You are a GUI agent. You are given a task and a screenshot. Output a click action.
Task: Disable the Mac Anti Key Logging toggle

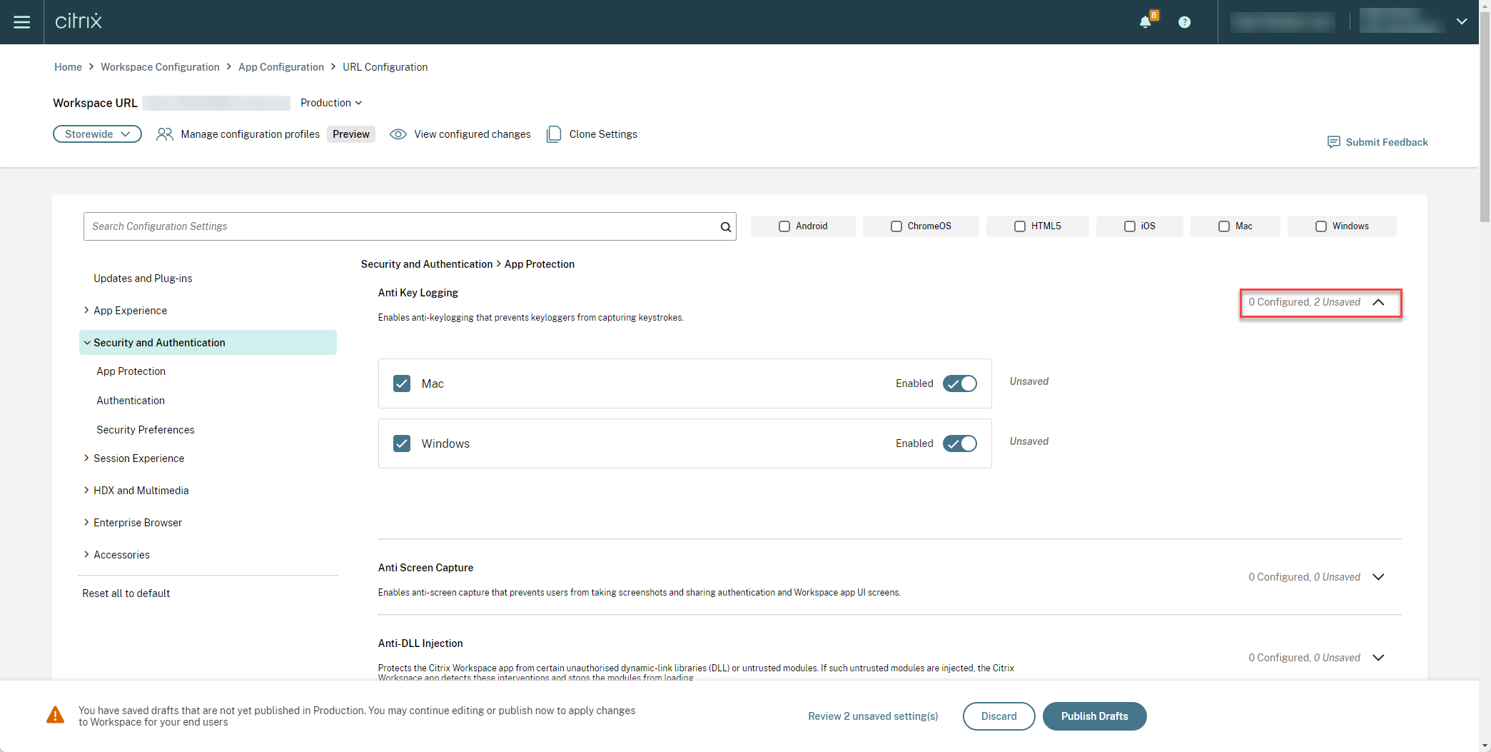point(959,383)
